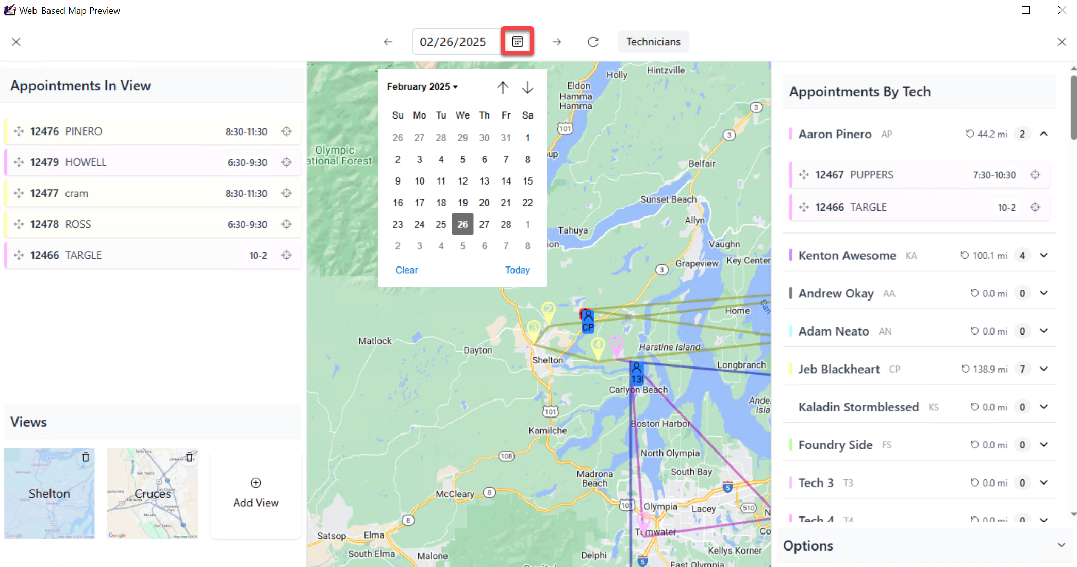This screenshot has height=567, width=1077.
Task: Click the Technicians button
Action: pos(653,42)
